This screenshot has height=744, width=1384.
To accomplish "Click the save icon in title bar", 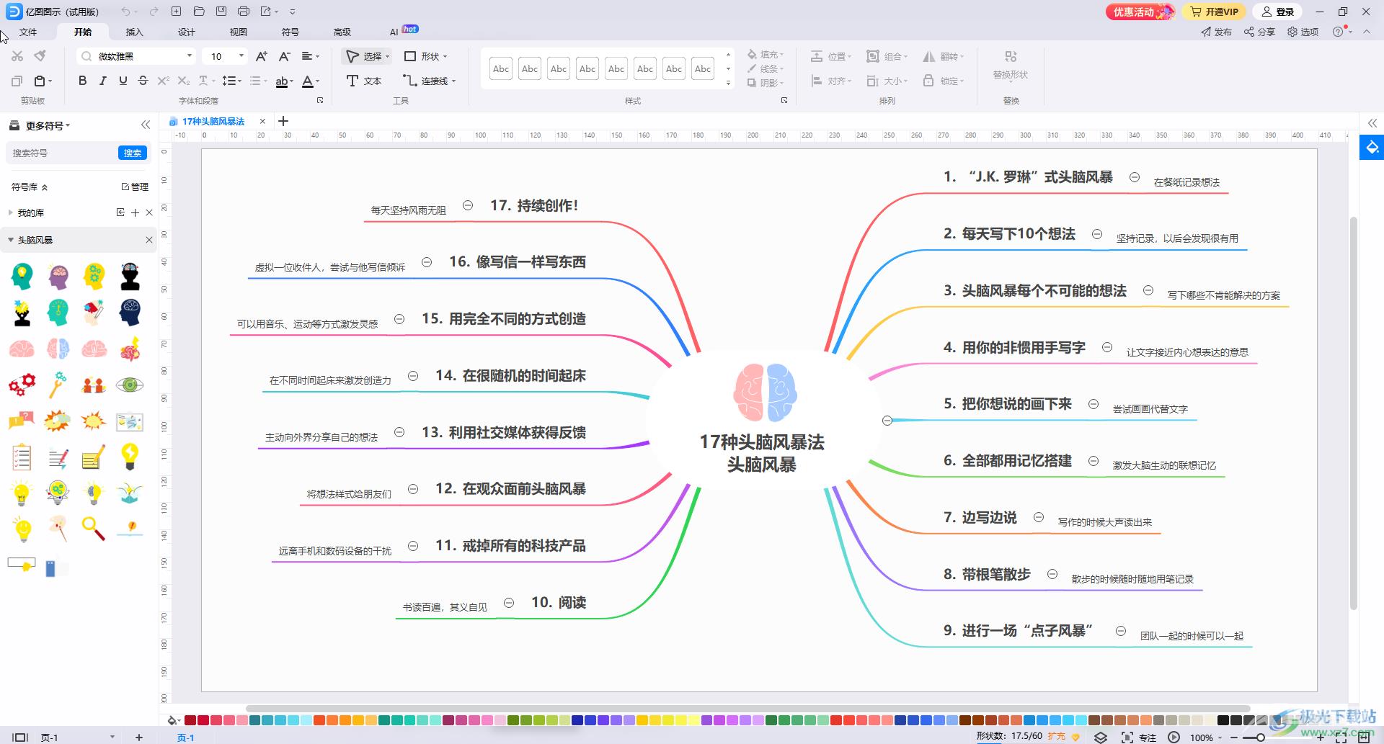I will (221, 12).
